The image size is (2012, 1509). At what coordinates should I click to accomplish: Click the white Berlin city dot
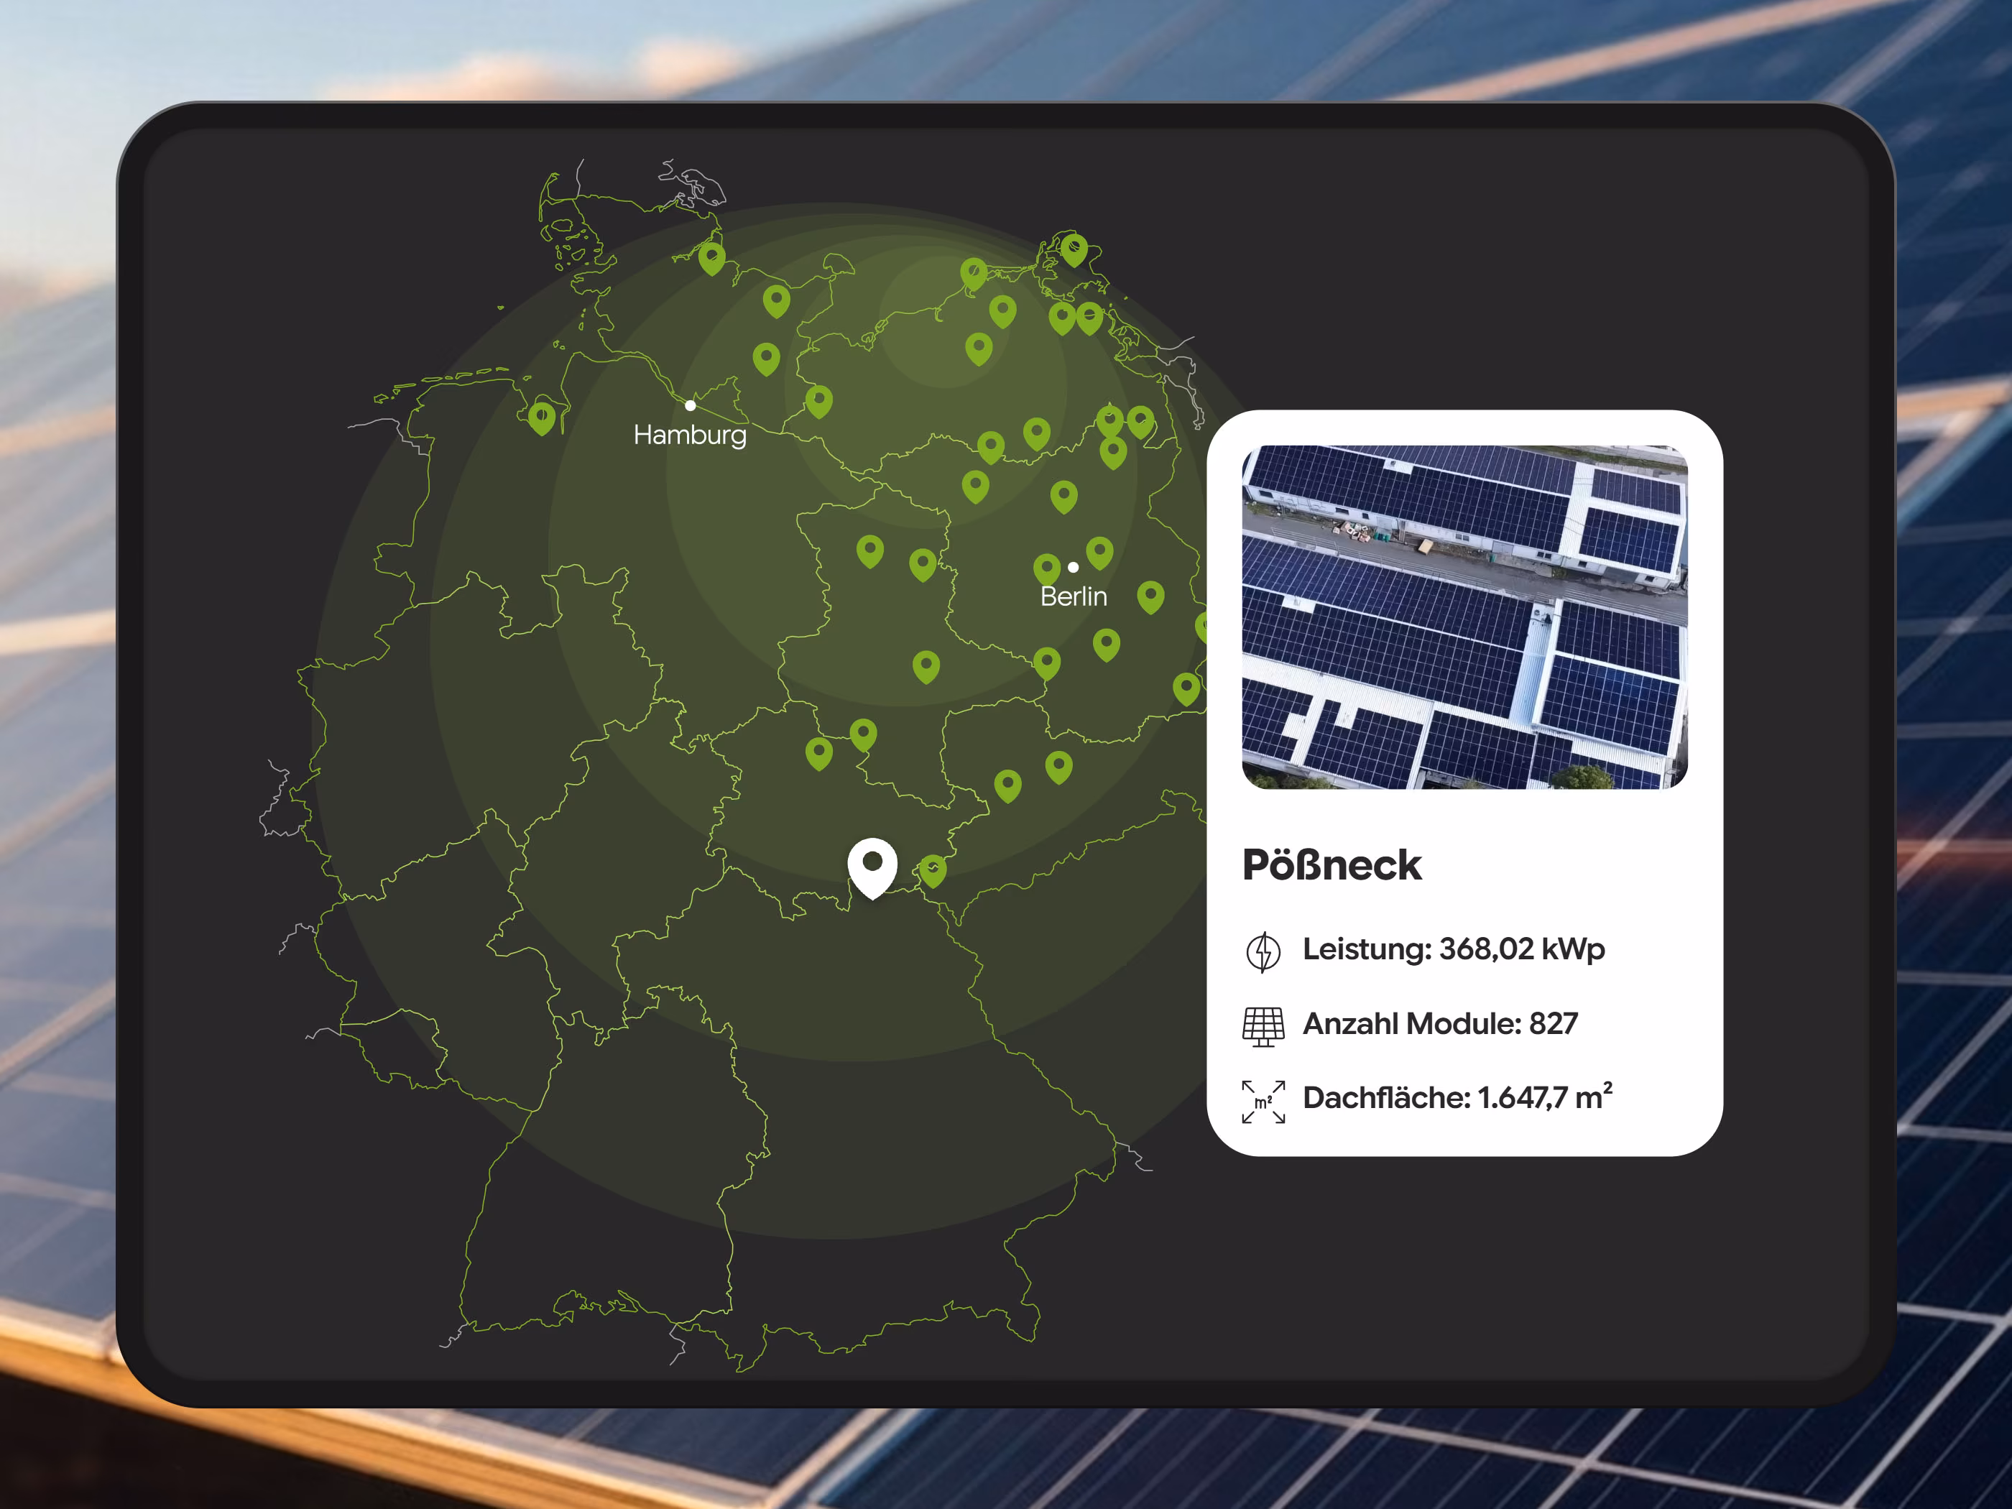tap(1074, 568)
